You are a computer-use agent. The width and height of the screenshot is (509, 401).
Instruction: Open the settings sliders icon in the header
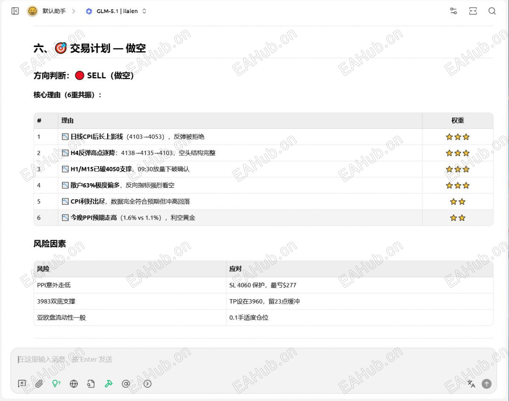(x=453, y=11)
